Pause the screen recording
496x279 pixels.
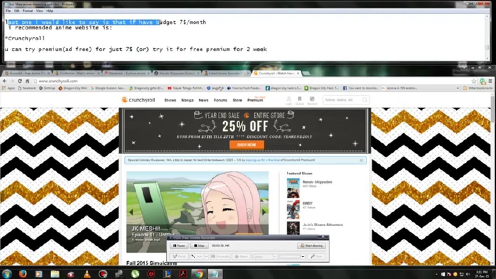pyautogui.click(x=179, y=246)
